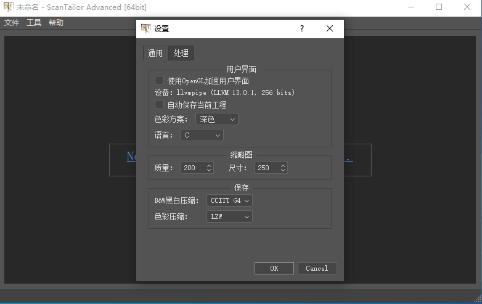Open the 文件 menu
The width and height of the screenshot is (482, 304).
point(12,22)
